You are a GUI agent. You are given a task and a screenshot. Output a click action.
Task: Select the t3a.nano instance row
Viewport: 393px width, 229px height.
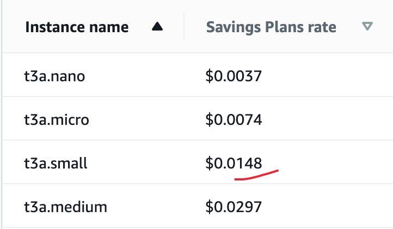pyautogui.click(x=198, y=75)
